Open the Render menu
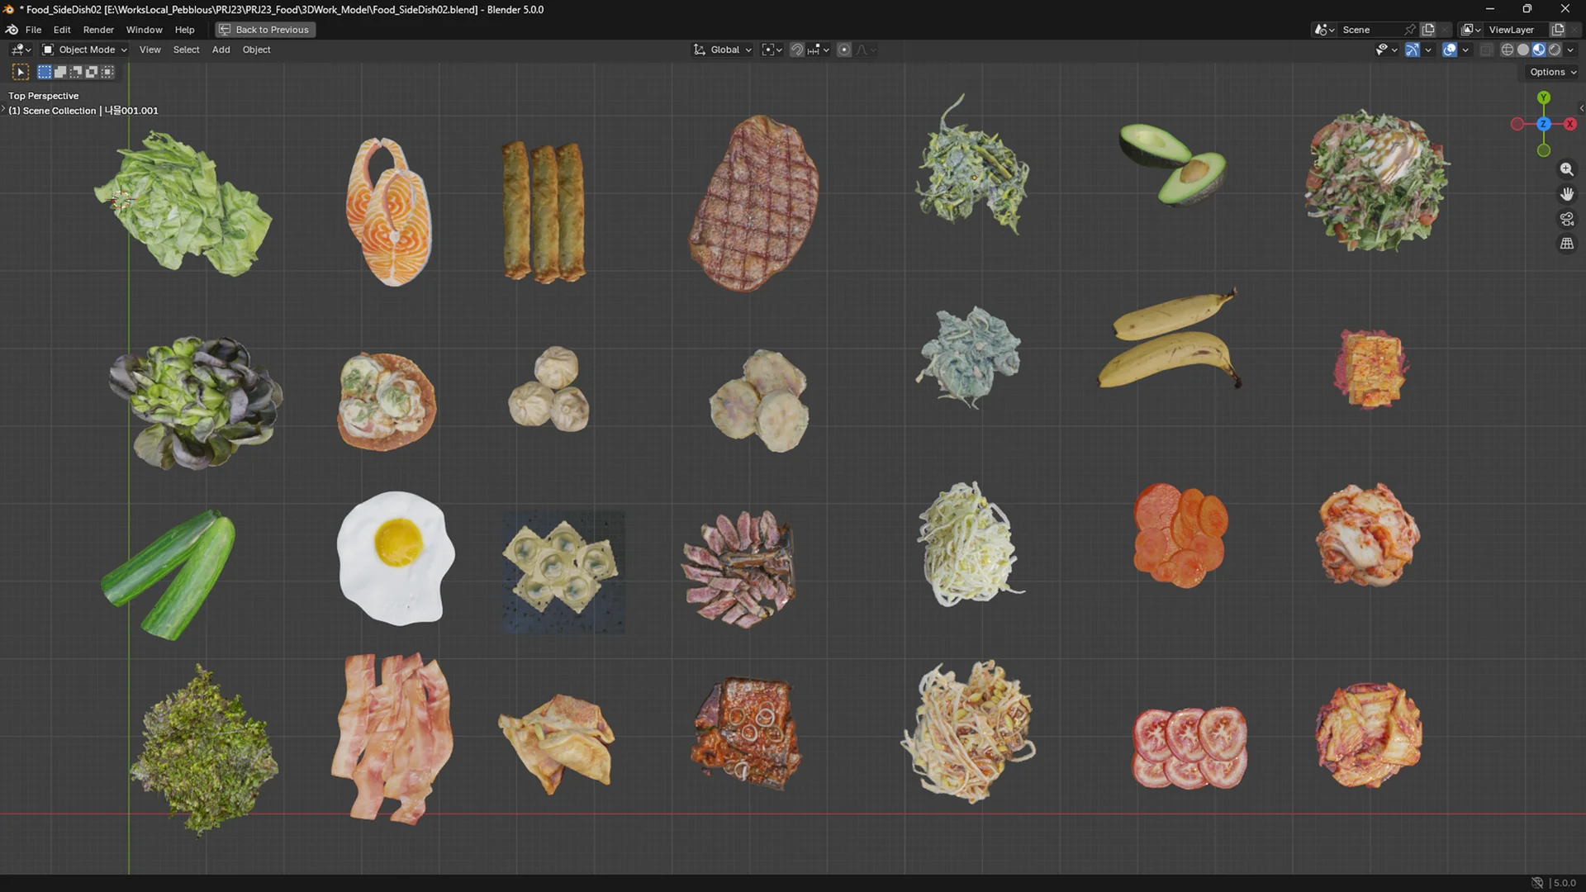This screenshot has width=1586, height=892. (x=98, y=30)
